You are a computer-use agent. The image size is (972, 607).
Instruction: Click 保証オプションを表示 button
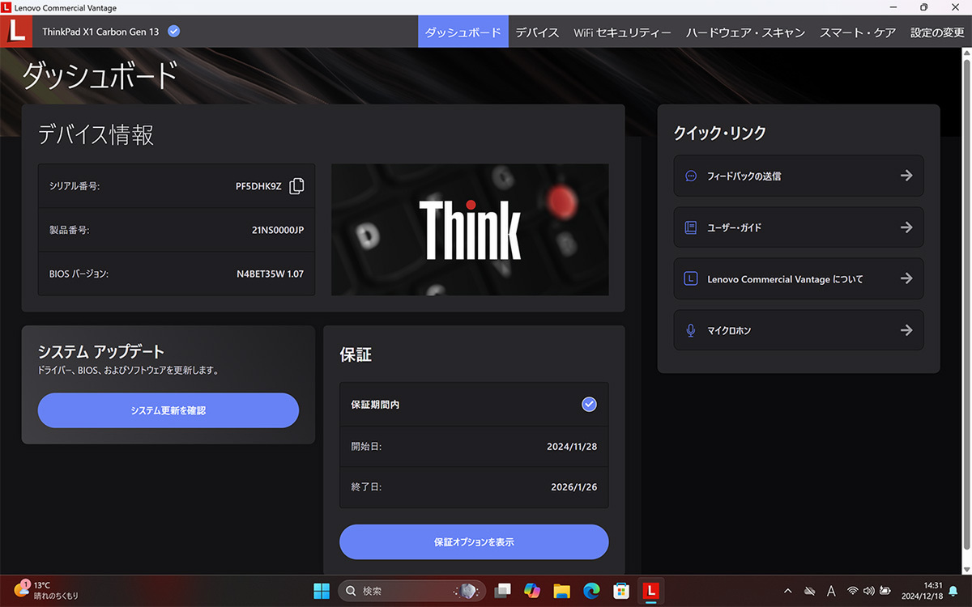(x=474, y=541)
